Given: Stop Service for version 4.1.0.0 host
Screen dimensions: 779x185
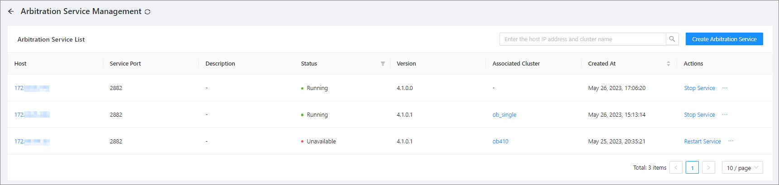Looking at the screenshot, I should [x=699, y=88].
